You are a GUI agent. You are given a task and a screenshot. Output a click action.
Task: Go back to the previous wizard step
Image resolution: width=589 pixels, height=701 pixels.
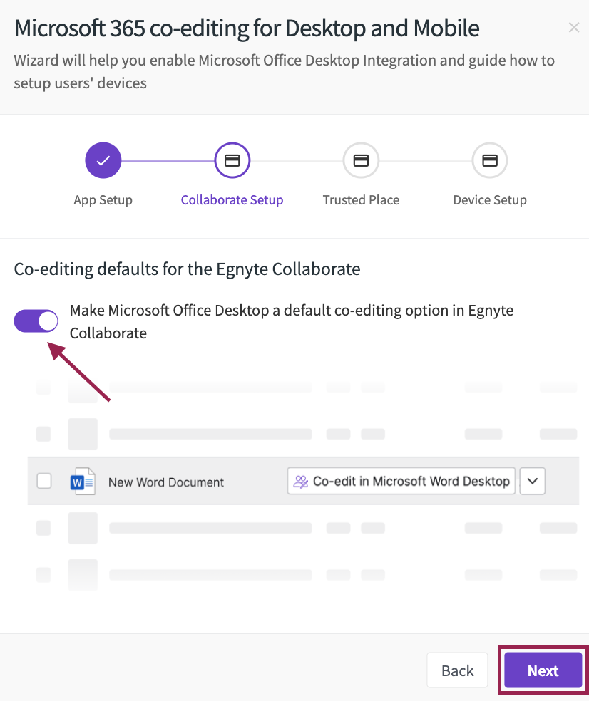[x=457, y=670]
